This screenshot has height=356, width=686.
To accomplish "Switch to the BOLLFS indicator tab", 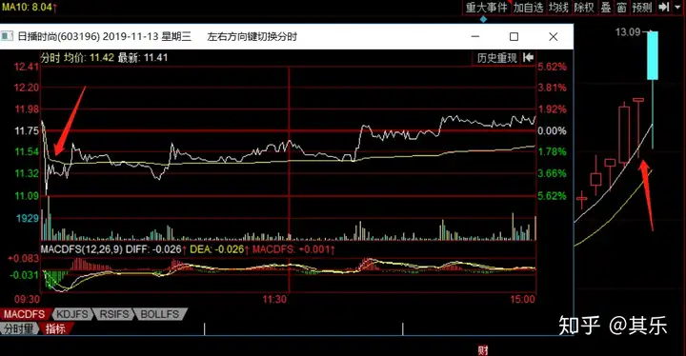I will (160, 314).
